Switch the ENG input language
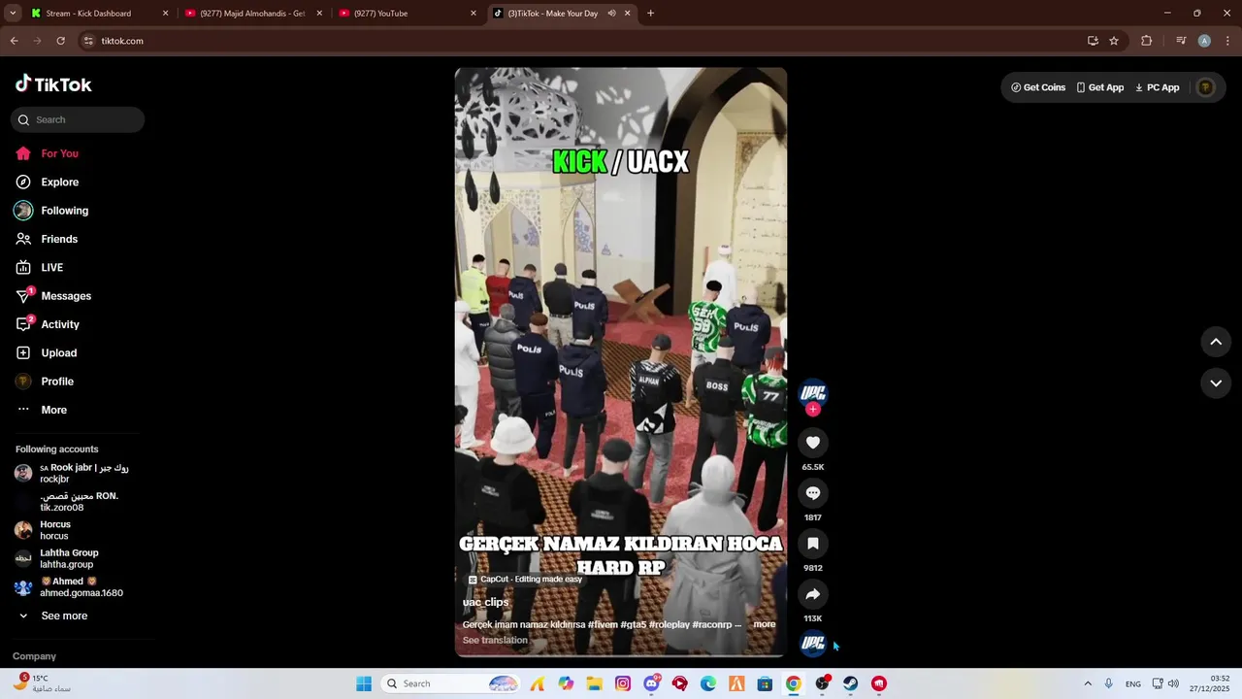The height and width of the screenshot is (699, 1242). [x=1133, y=683]
